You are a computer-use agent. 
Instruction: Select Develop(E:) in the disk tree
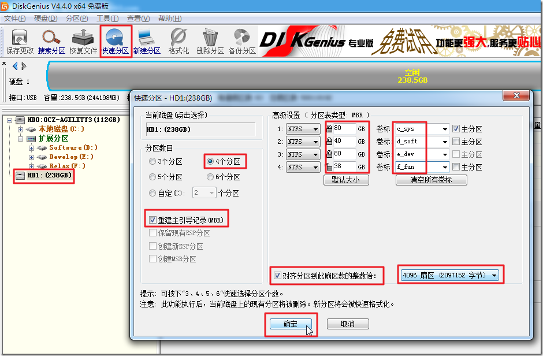pyautogui.click(x=71, y=157)
